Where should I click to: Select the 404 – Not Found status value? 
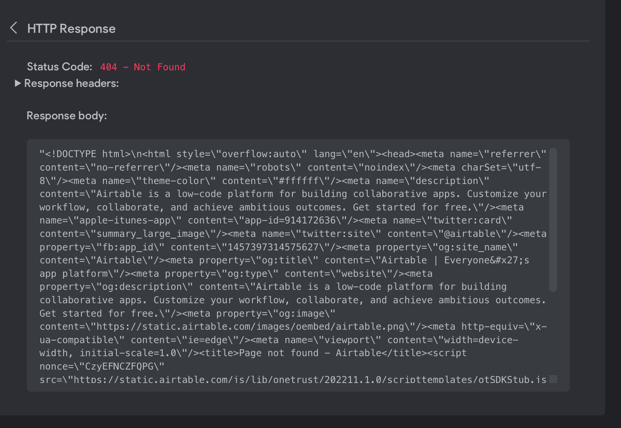[x=142, y=67]
